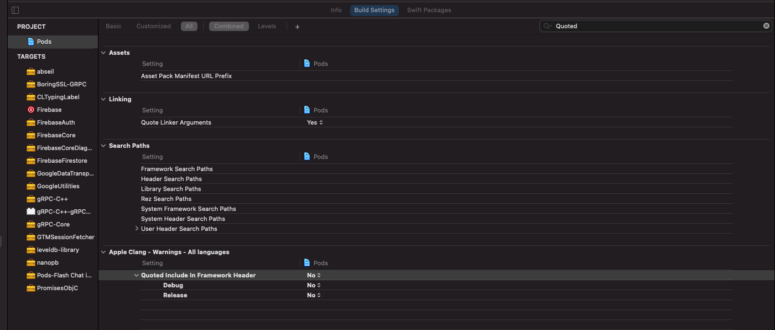Click the Firebase aggregate target icon
The image size is (775, 330).
point(31,110)
